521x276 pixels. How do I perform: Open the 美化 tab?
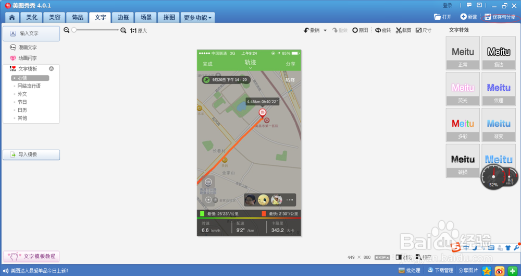tap(32, 18)
